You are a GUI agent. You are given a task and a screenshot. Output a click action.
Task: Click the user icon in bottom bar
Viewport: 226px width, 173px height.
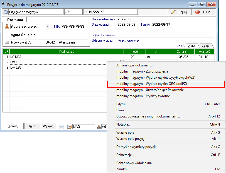pyautogui.click(x=99, y=127)
